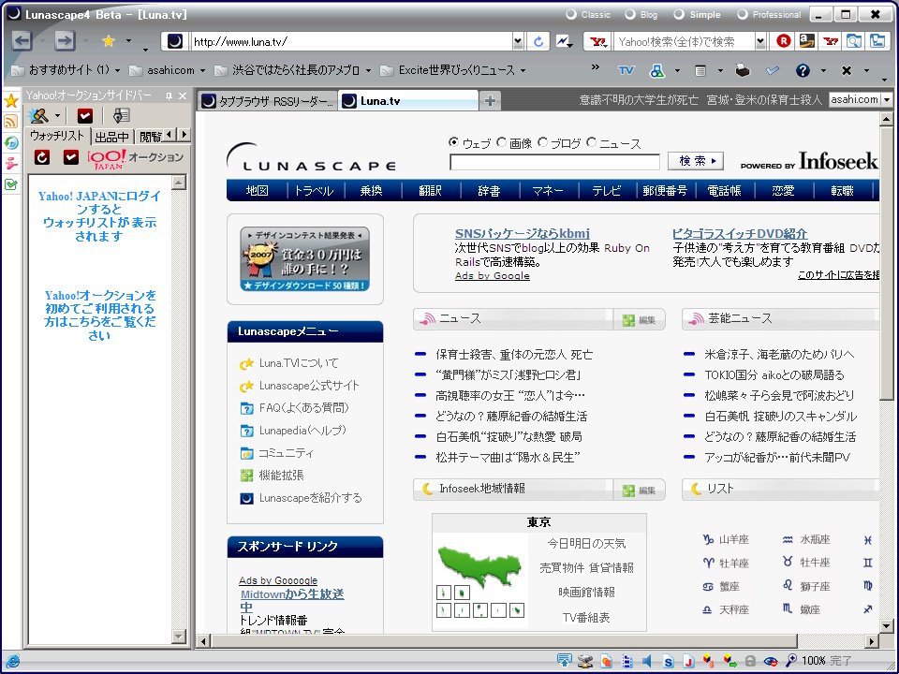
Task: Switch to the Luna.tv tab
Action: pyautogui.click(x=407, y=101)
